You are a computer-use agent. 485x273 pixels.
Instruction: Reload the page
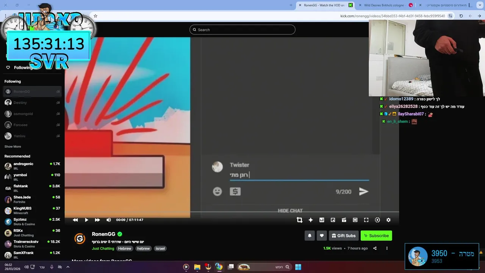click(x=461, y=16)
